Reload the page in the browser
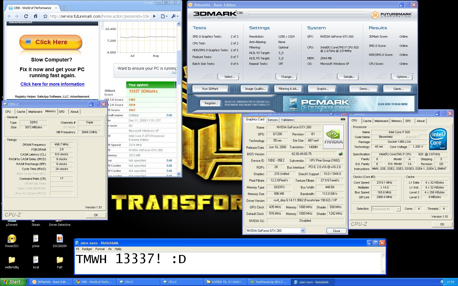458x286 pixels. coord(26,16)
